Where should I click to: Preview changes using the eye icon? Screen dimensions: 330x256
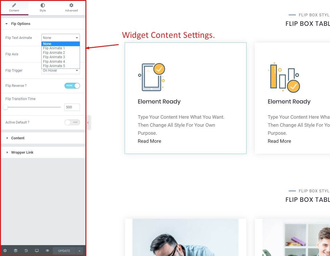pyautogui.click(x=47, y=250)
